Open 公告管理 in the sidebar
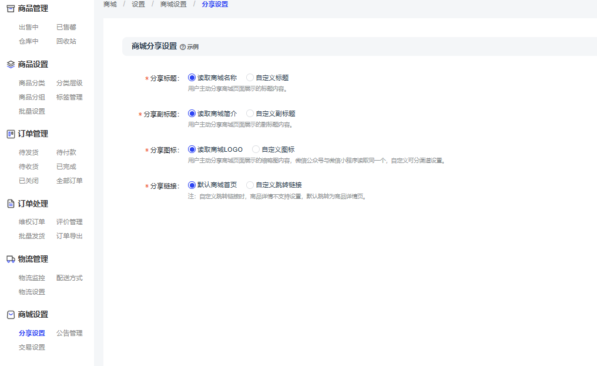 pyautogui.click(x=69, y=333)
